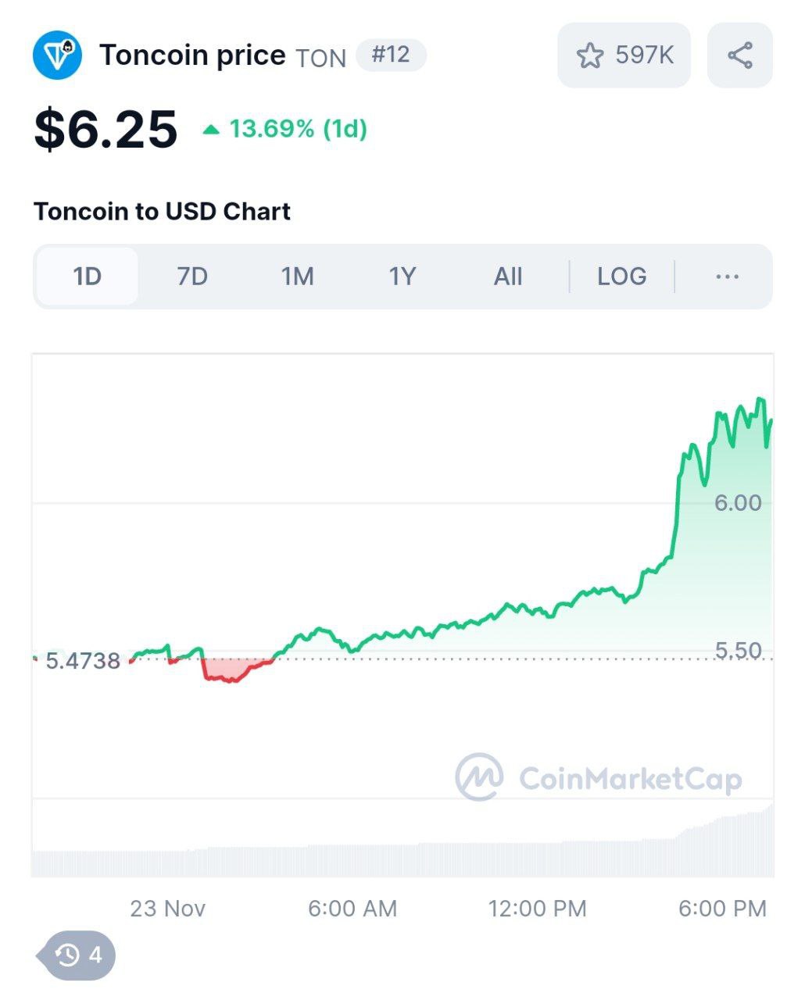
Task: Click the 5.4738 opening price label
Action: click(83, 661)
